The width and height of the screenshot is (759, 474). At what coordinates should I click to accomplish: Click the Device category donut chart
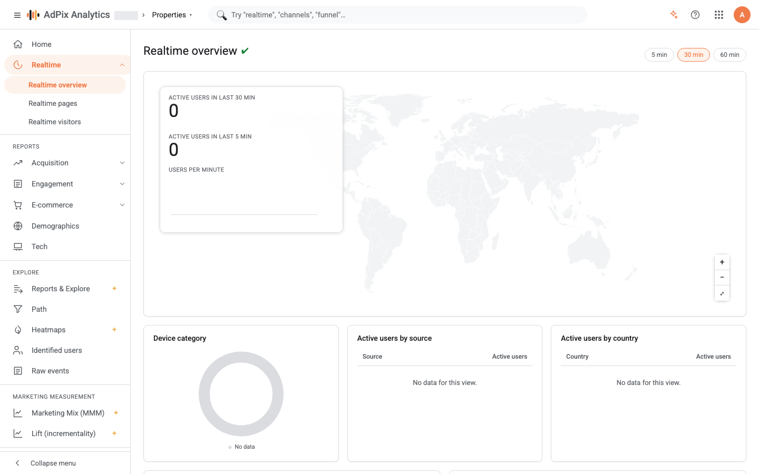(x=241, y=394)
